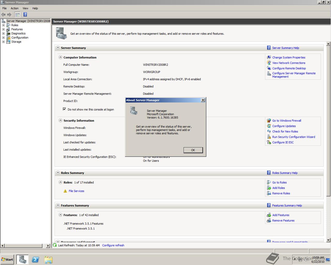Click the Configure Remote Desktop icon
Image resolution: width=331 pixels, height=265 pixels.
269,68
